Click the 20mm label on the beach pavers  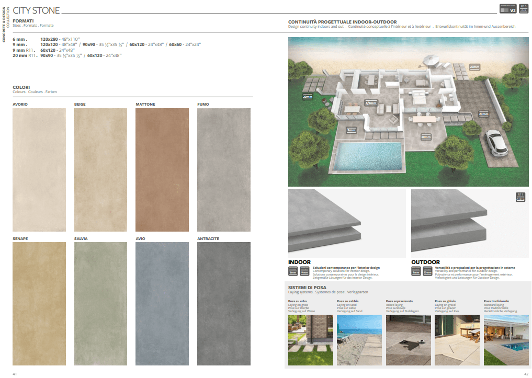pyautogui.click(x=474, y=67)
